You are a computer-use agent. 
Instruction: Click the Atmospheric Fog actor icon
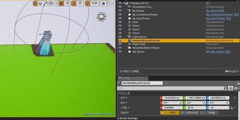129,7
